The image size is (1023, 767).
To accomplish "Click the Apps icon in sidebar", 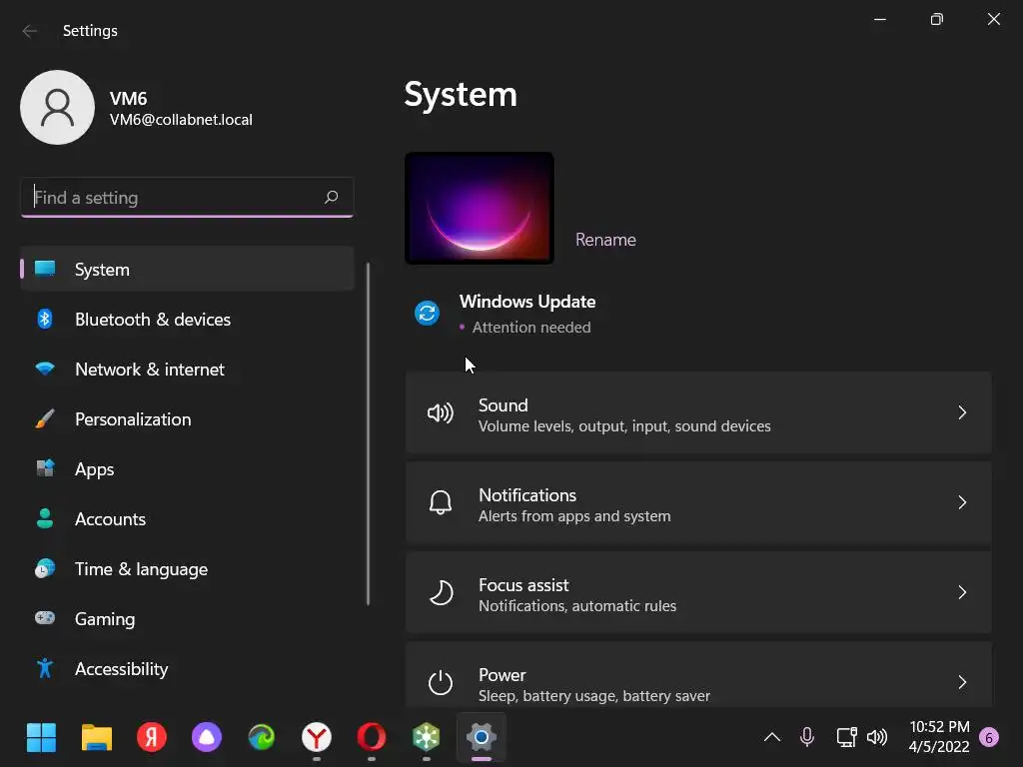I will (x=45, y=468).
